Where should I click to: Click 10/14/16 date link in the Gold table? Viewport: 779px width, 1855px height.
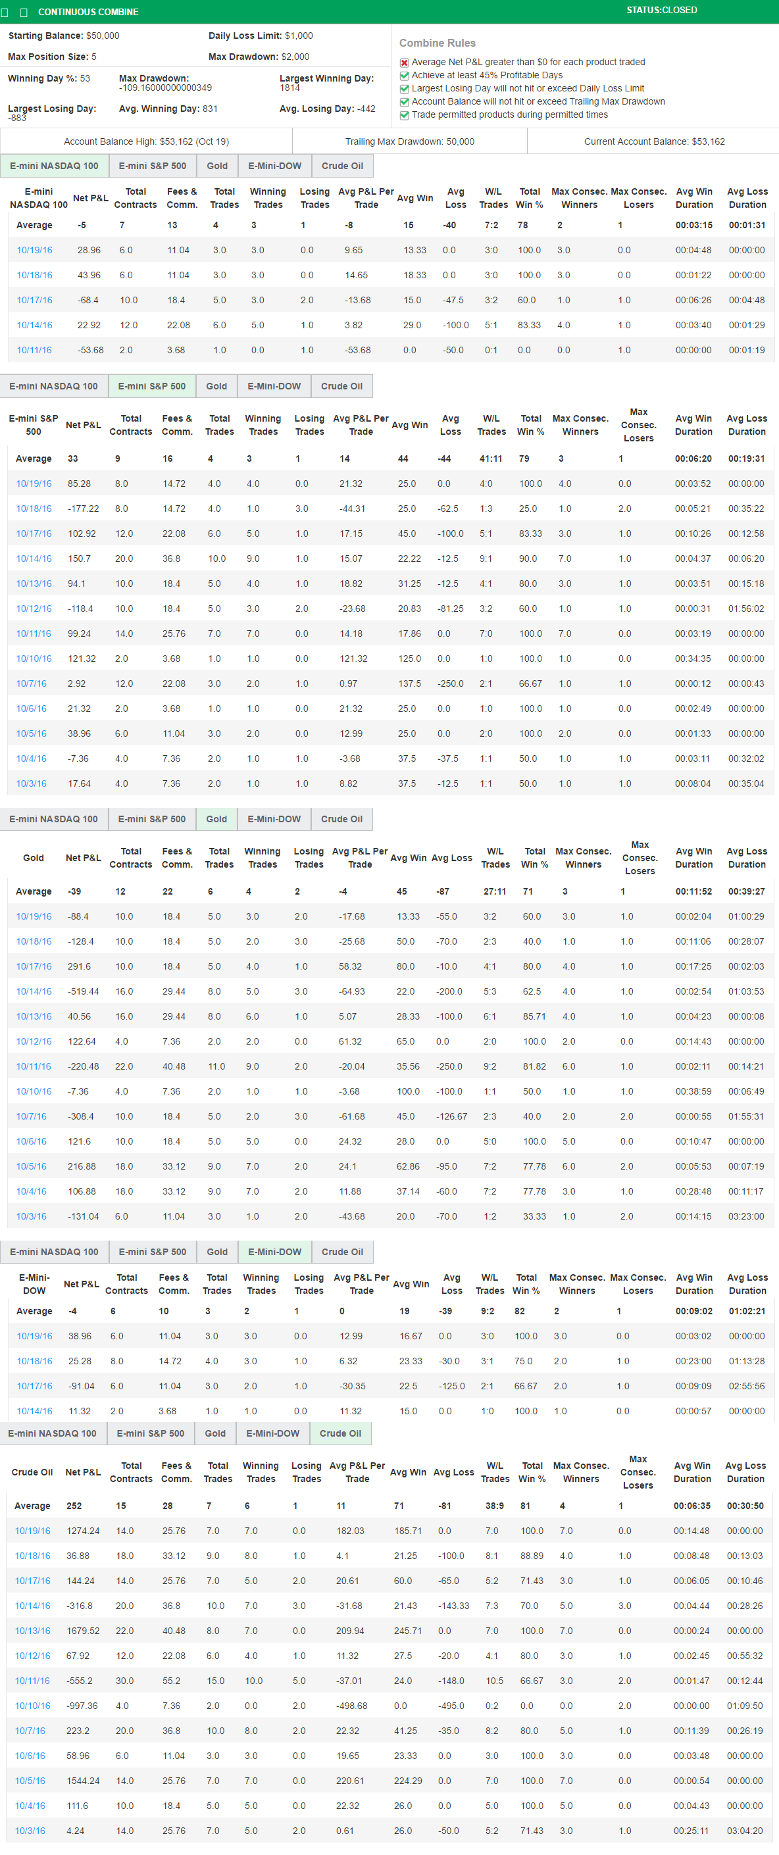34,991
